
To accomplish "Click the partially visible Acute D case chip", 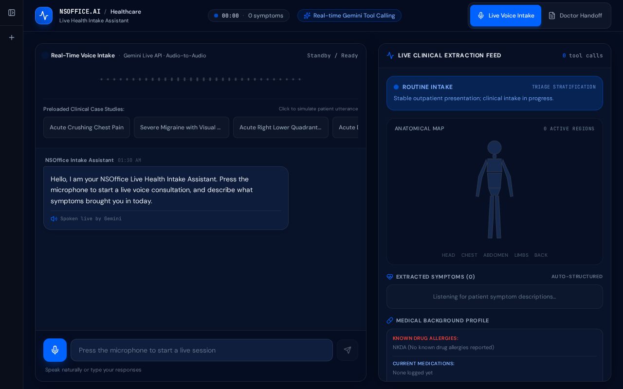I will (346, 127).
